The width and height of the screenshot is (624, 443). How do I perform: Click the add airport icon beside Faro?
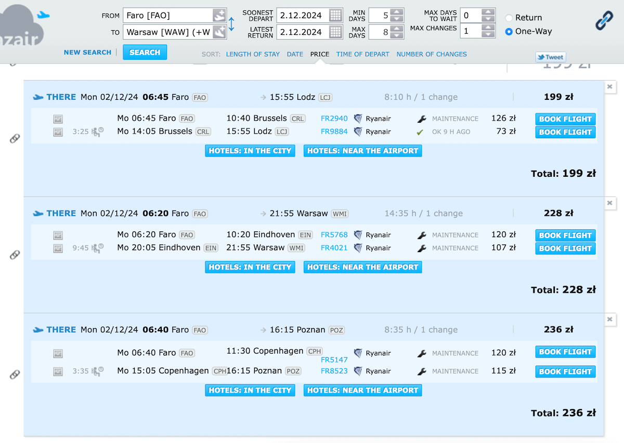pos(219,16)
